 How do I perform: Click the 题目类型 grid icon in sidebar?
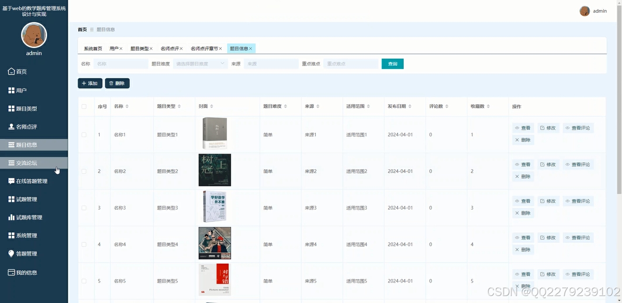coord(11,108)
